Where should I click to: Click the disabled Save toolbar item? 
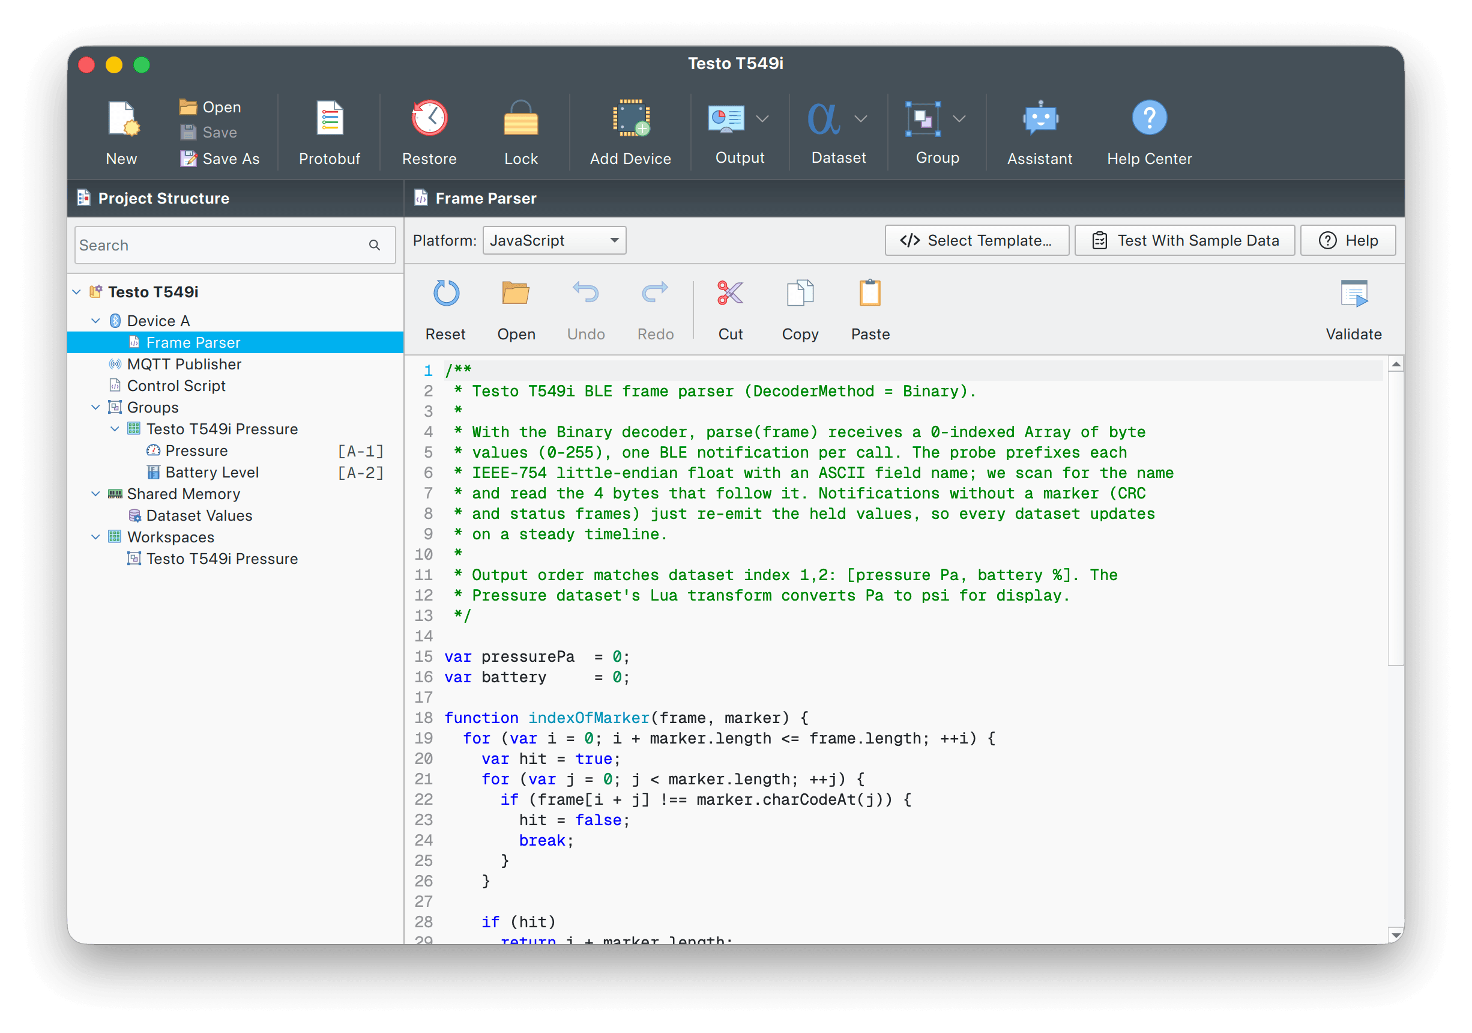tap(209, 133)
